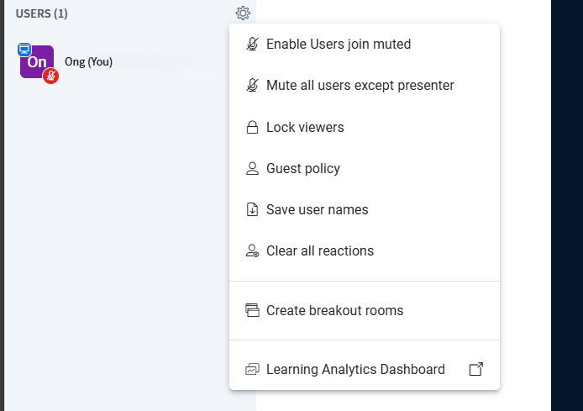Choose Save user names

coord(317,210)
